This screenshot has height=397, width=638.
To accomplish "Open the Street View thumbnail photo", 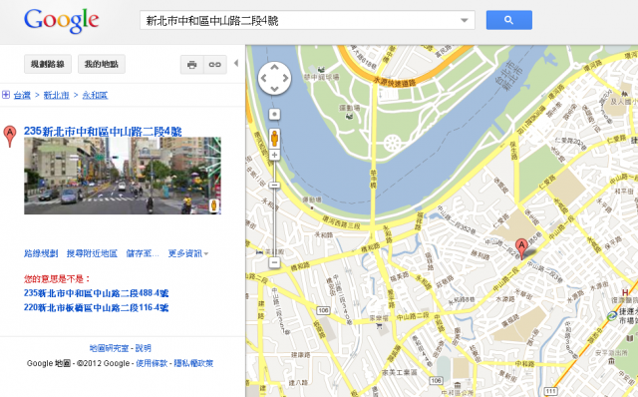I will tap(123, 176).
